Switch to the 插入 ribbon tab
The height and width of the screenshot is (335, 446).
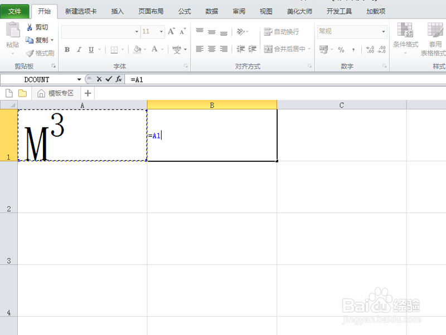point(117,11)
